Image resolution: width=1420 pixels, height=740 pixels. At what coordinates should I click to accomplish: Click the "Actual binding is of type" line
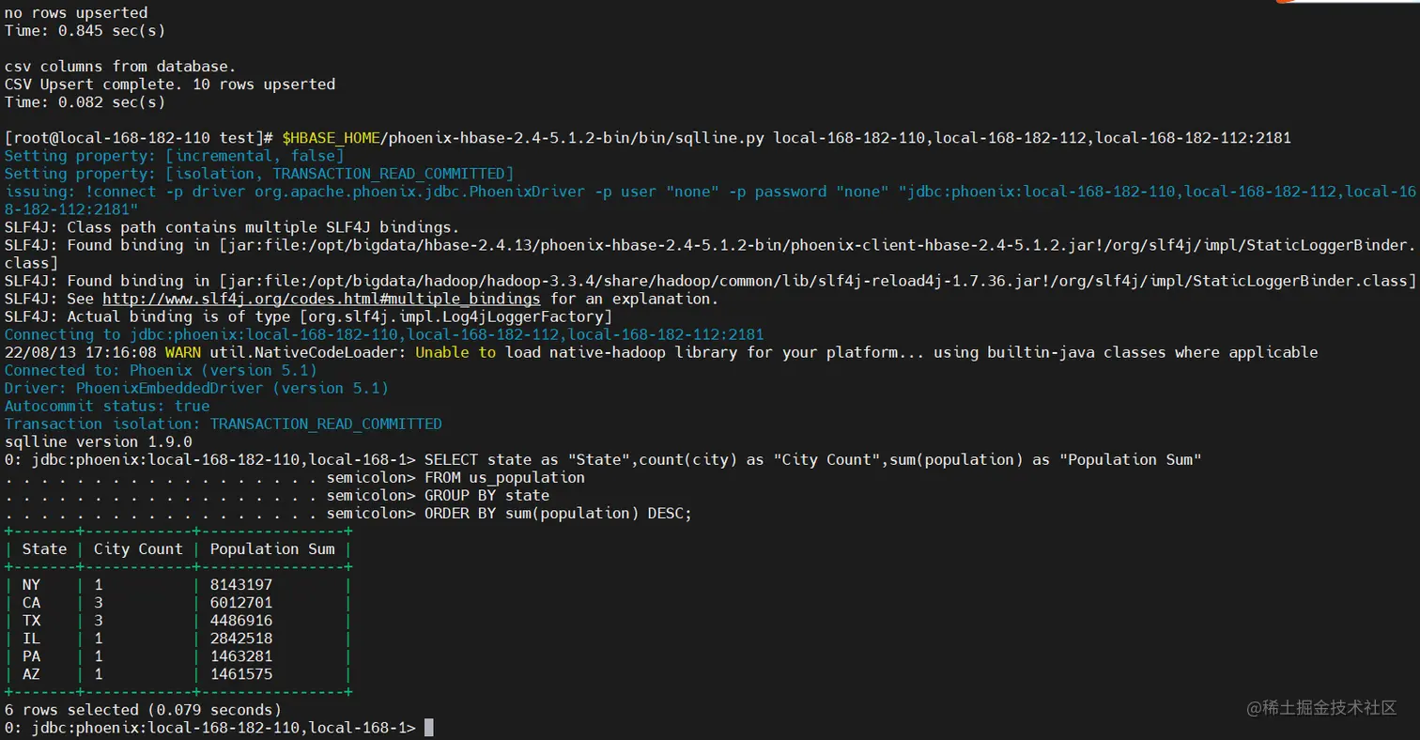click(308, 316)
